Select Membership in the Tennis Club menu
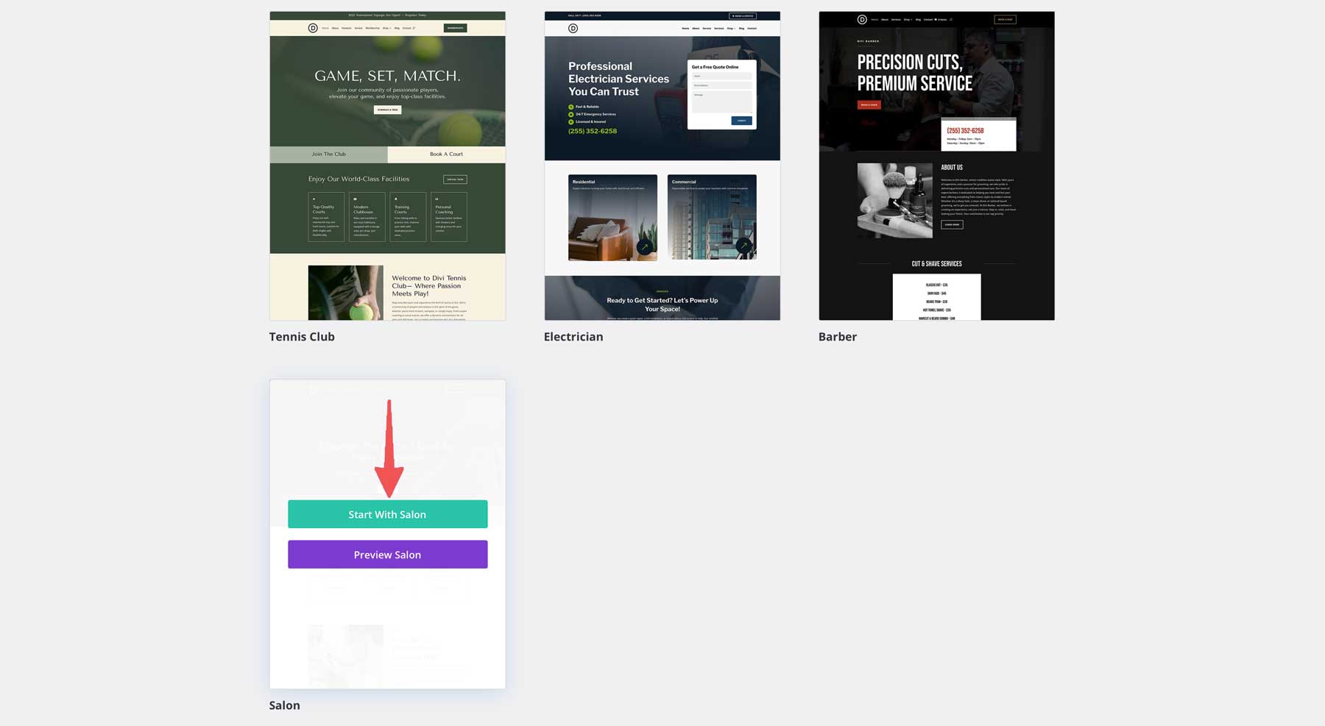Image resolution: width=1325 pixels, height=726 pixels. 373,28
